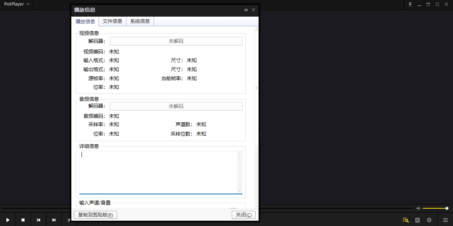Click the eject/open media icon
453x226 pixels.
point(69,220)
